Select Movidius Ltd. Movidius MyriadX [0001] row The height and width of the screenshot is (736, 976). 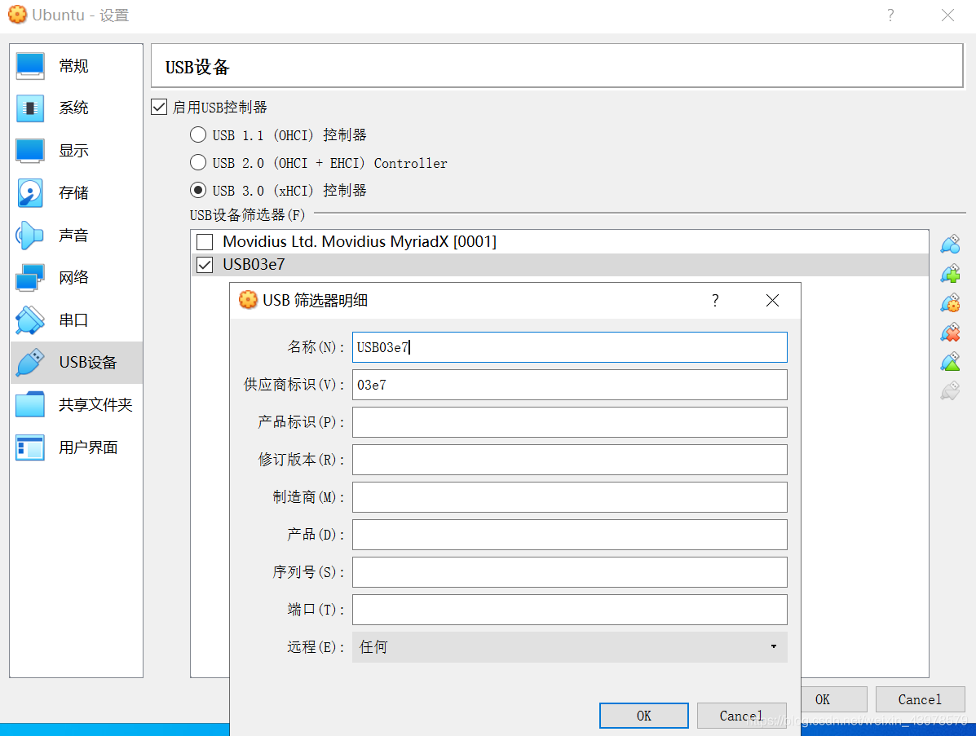[559, 241]
